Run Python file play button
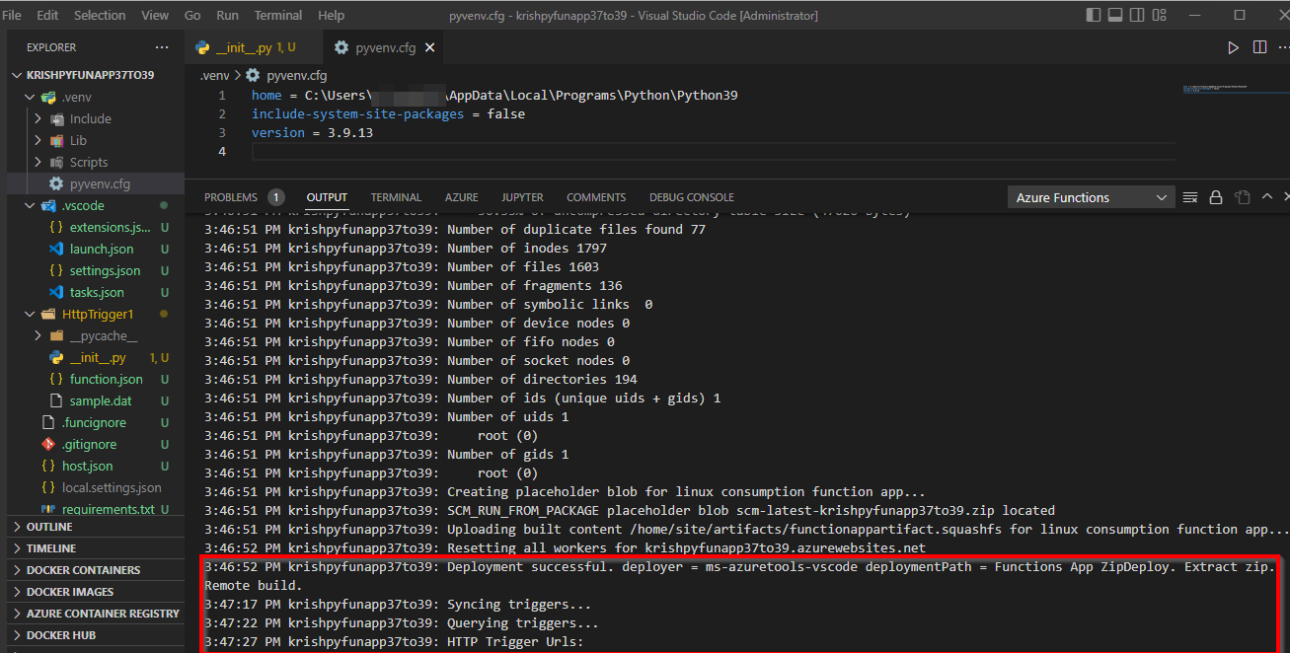The width and height of the screenshot is (1290, 653). click(x=1233, y=47)
